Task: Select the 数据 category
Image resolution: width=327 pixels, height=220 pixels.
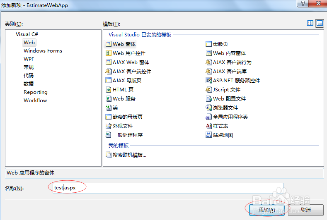Action: click(29, 84)
